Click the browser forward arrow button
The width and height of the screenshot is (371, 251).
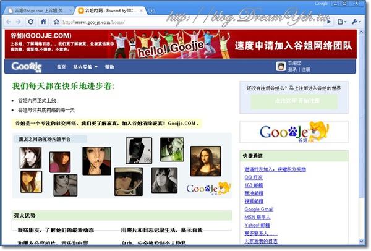coord(18,22)
